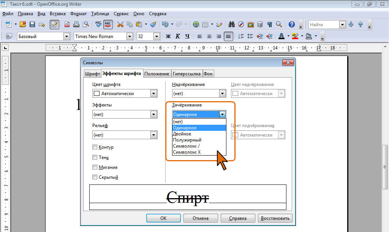Switch to the Гиперссылка tab

pyautogui.click(x=187, y=73)
